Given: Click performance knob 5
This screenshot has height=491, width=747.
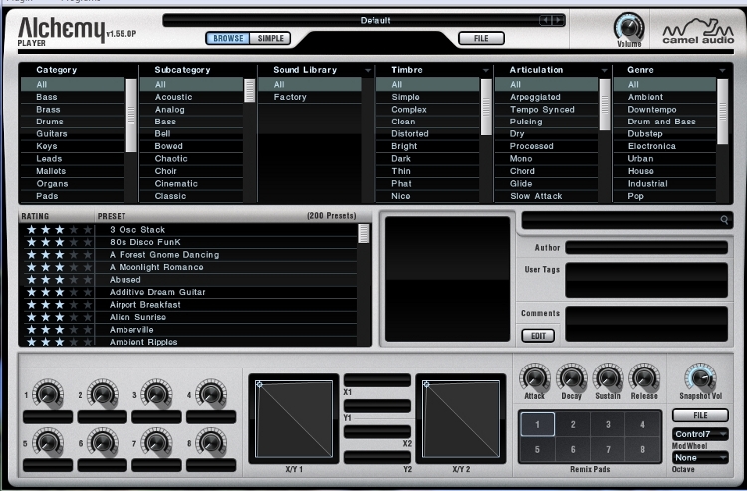Looking at the screenshot, I should [x=48, y=442].
